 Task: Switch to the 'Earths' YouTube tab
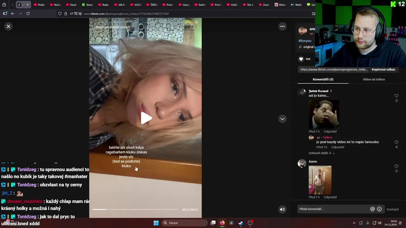coord(200,5)
